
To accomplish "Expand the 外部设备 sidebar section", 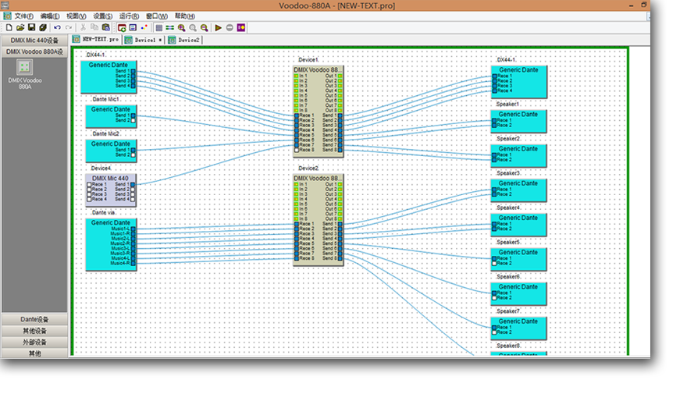I will (34, 342).
